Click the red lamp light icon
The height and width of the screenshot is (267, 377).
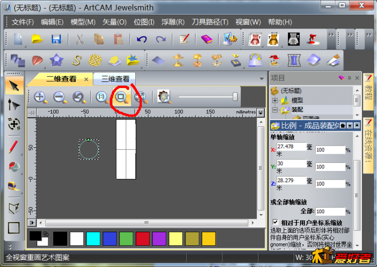pos(312,39)
